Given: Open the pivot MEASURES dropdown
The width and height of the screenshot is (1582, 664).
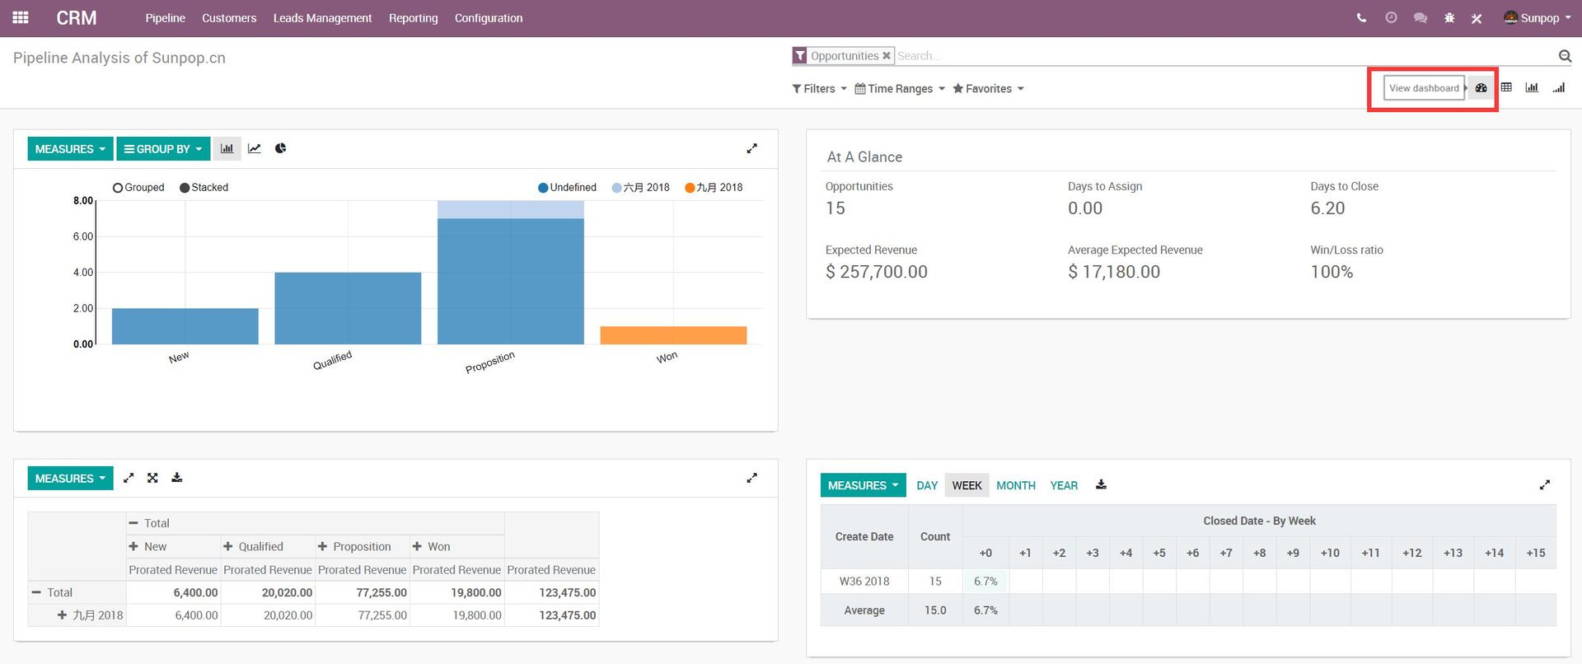Looking at the screenshot, I should (x=70, y=479).
